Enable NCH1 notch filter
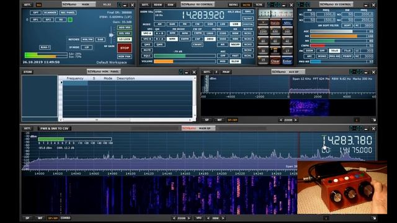Image resolution: width=397 pixels, height=223 pixels. (x=248, y=33)
